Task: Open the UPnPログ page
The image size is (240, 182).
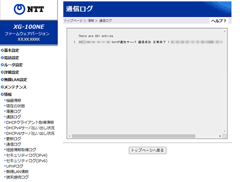Action: coord(14,166)
